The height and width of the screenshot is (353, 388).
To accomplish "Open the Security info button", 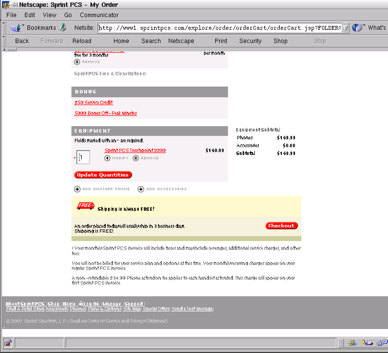I will click(250, 41).
